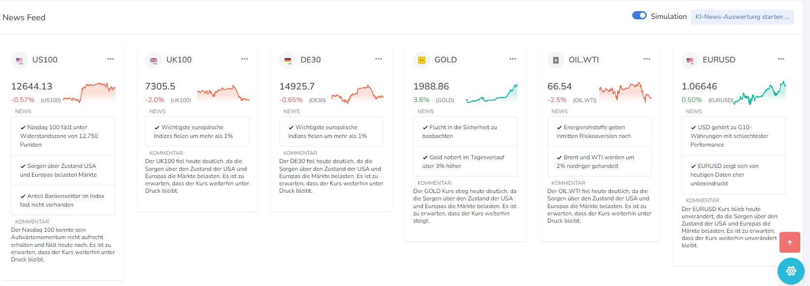Select news item 'Flucht in die Sicherheit'
Screen dimensions: 810x286
(x=466, y=132)
